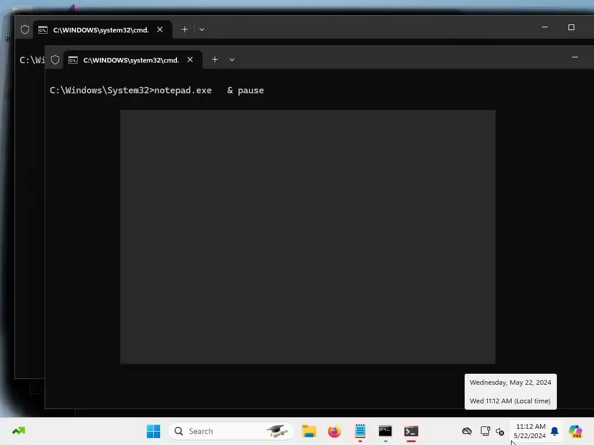Select the front window cmd.exe tab
This screenshot has height=445, width=594.
[133, 60]
